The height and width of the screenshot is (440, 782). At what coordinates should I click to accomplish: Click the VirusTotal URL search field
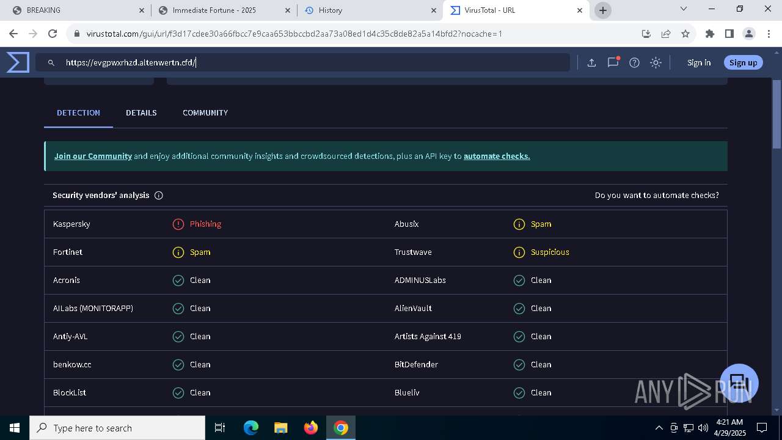302,62
